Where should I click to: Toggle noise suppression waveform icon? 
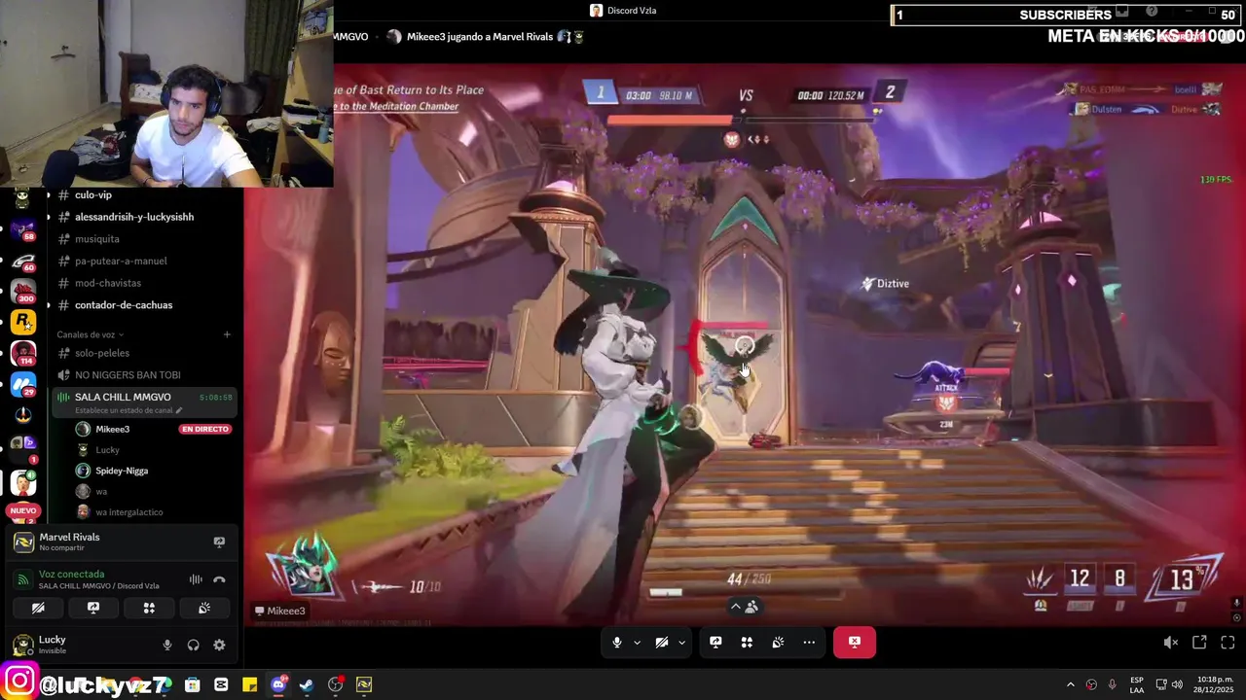tap(196, 580)
